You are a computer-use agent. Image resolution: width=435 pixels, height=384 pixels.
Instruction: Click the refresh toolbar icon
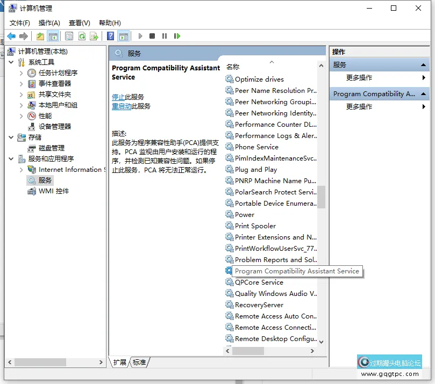(x=82, y=36)
